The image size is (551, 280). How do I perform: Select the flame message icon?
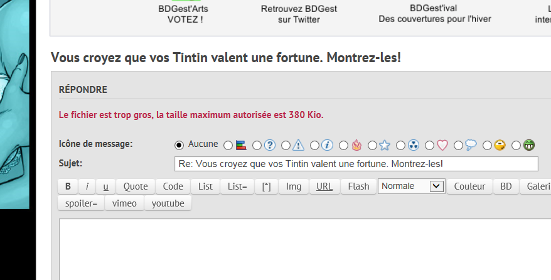click(x=356, y=146)
